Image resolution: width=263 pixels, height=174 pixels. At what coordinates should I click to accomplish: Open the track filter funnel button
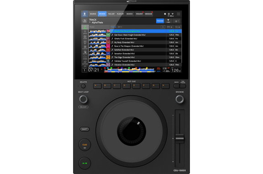click(168, 21)
